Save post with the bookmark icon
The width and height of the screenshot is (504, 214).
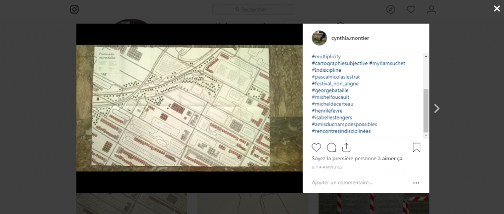coord(417,147)
